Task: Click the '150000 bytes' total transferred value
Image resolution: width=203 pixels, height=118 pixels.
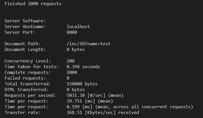Action: [82, 84]
